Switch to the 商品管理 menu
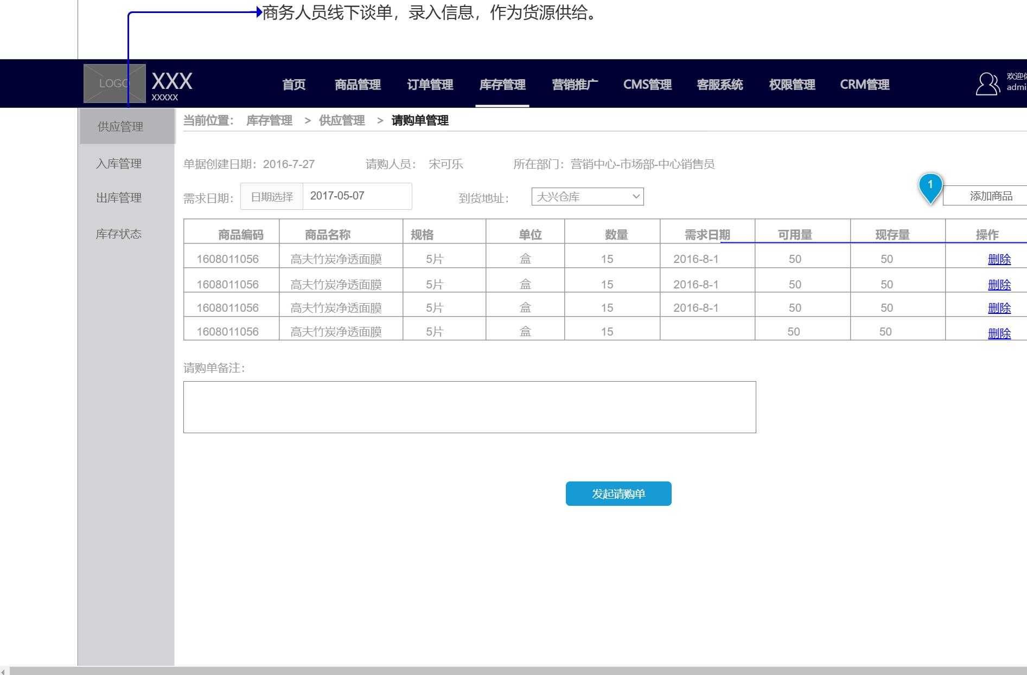 pyautogui.click(x=357, y=85)
